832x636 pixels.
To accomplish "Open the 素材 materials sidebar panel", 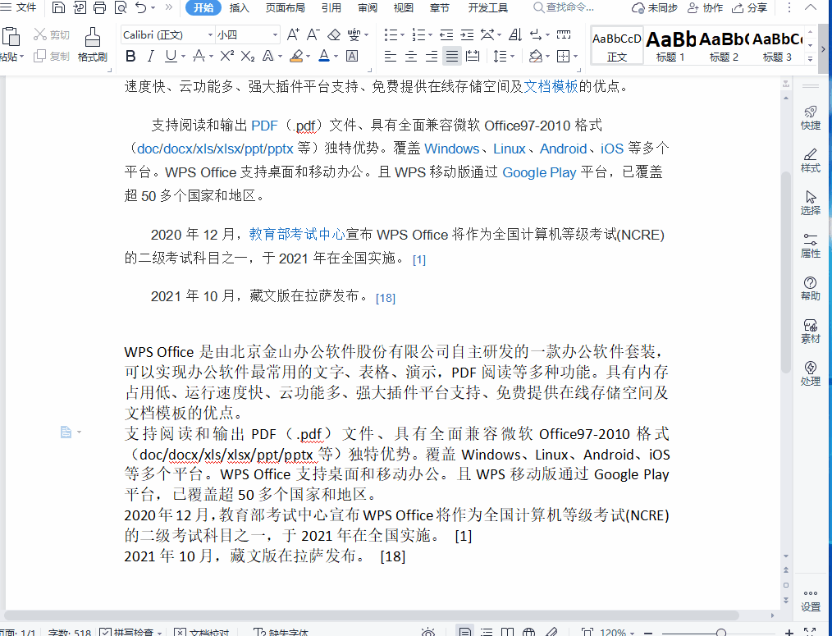I will [810, 332].
